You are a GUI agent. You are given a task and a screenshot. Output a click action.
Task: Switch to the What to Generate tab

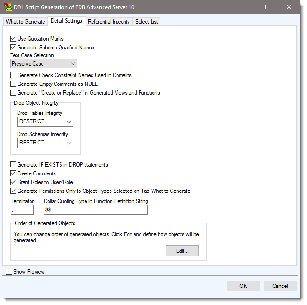25,22
